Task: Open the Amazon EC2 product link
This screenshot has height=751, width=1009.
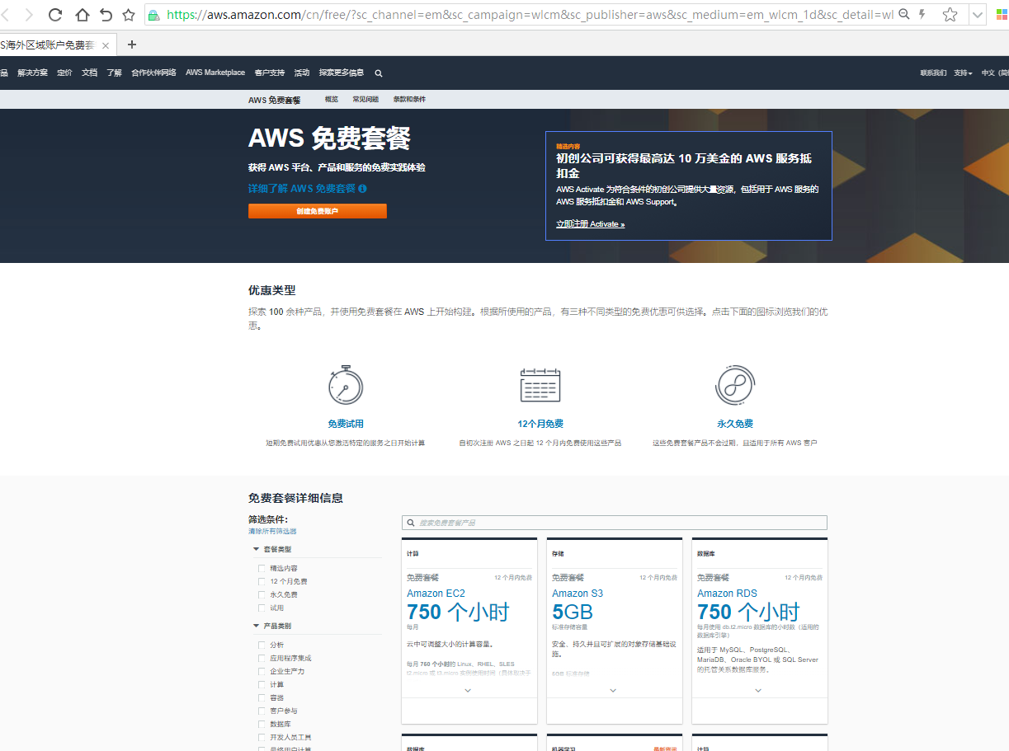Action: tap(436, 594)
